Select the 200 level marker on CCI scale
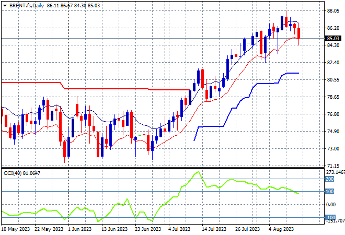The image size is (345, 235). pos(330,179)
